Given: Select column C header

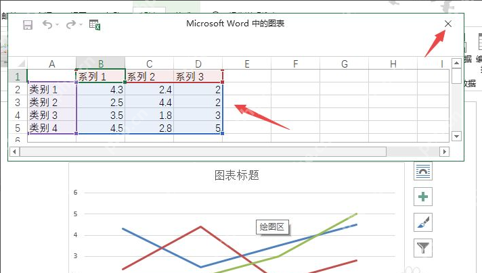Looking at the screenshot, I should (150, 64).
